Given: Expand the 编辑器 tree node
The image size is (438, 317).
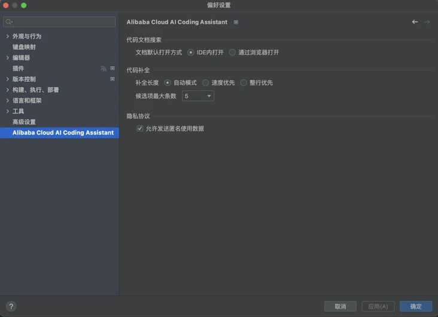Looking at the screenshot, I should 8,58.
